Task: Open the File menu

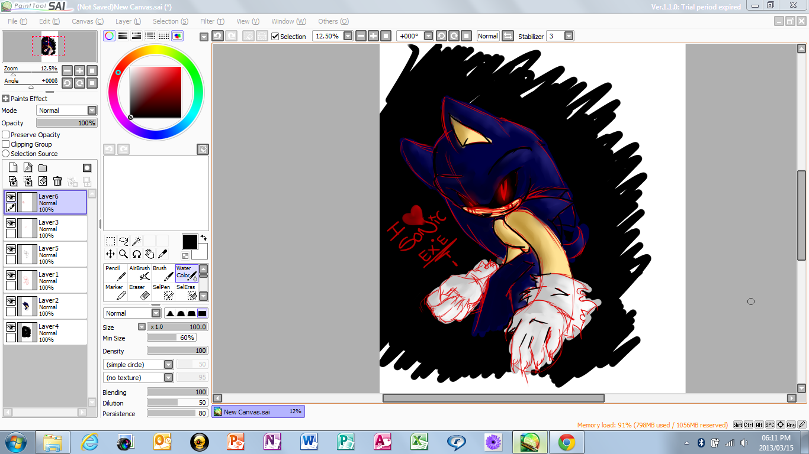Action: [x=17, y=21]
